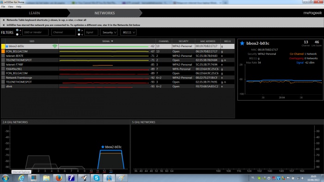Click the Overlapping 0 Networks label

point(303,58)
